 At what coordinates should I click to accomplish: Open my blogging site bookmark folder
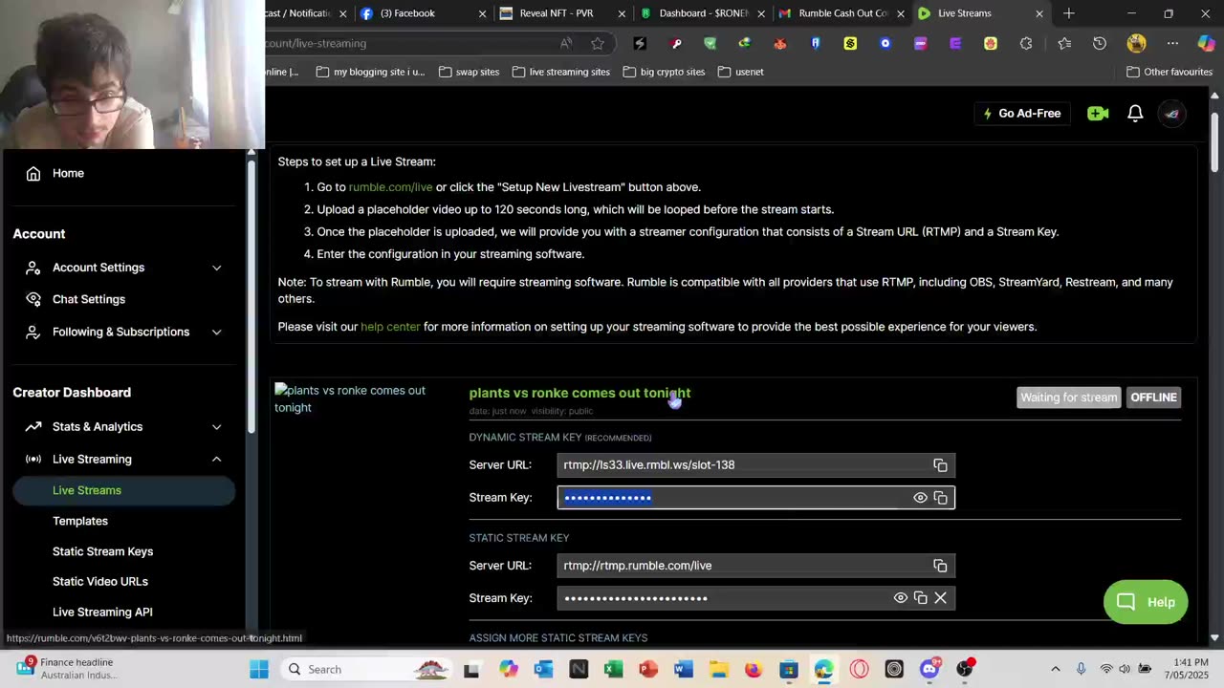[x=370, y=72]
